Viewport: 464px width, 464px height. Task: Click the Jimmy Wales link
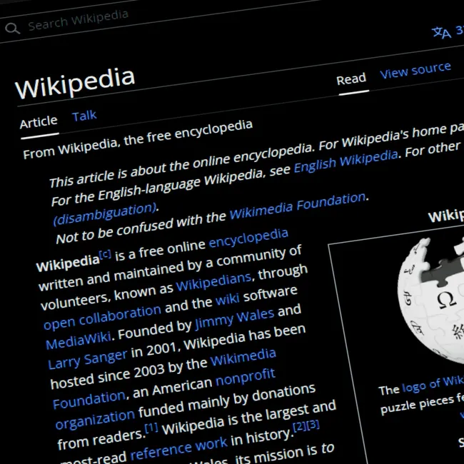(x=235, y=318)
